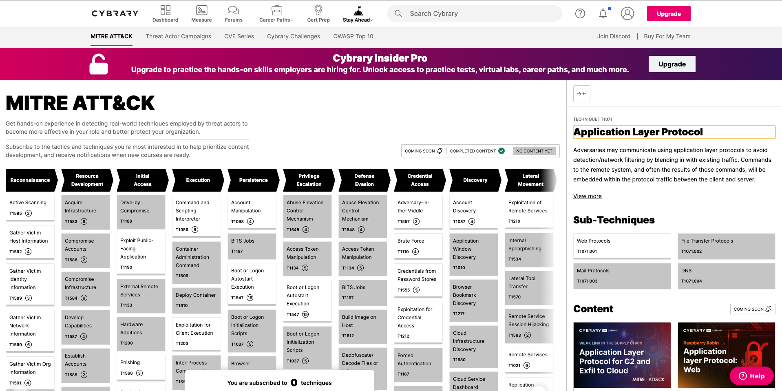Expand T1021 Remote Services count badge

[x=527, y=365]
